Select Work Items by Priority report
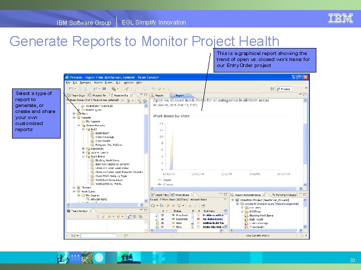Screen dimensions: 361x270 108,183
